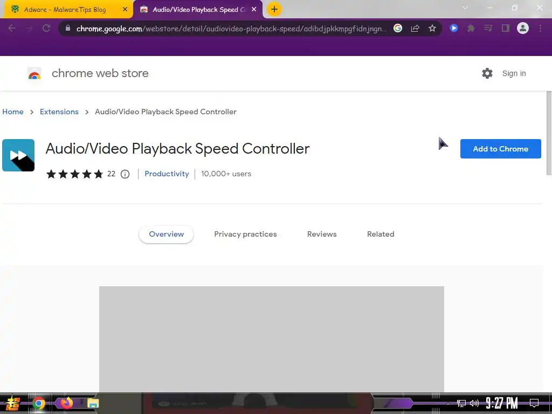Click the padlock site info icon
Screen dimensions: 552x414
pos(68,28)
